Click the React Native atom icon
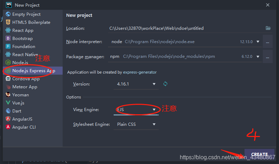Viewport: 279px width, 164px height. 8,54
